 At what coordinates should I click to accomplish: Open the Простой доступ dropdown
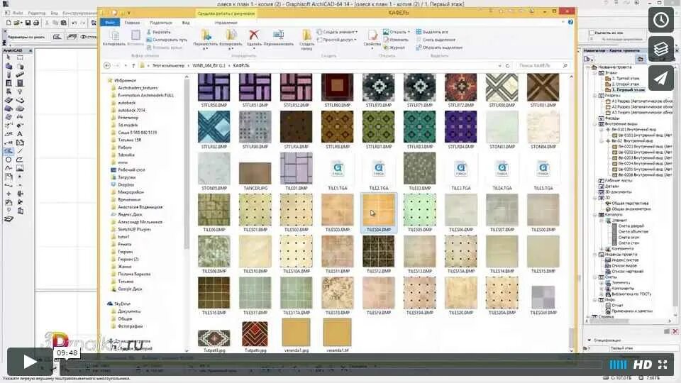[x=336, y=40]
